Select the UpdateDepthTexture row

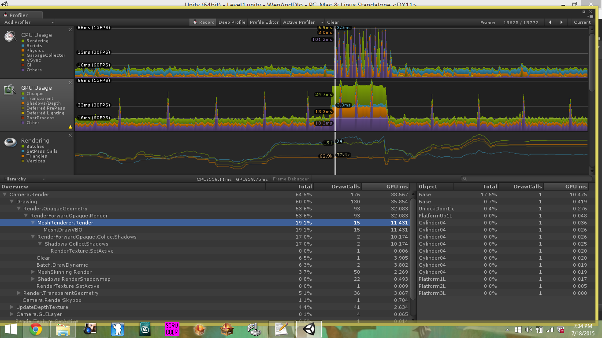pyautogui.click(x=205, y=307)
